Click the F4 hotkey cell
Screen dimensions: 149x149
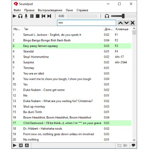point(116,51)
